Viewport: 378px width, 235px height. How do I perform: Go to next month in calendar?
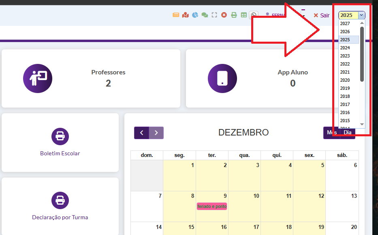pos(156,133)
